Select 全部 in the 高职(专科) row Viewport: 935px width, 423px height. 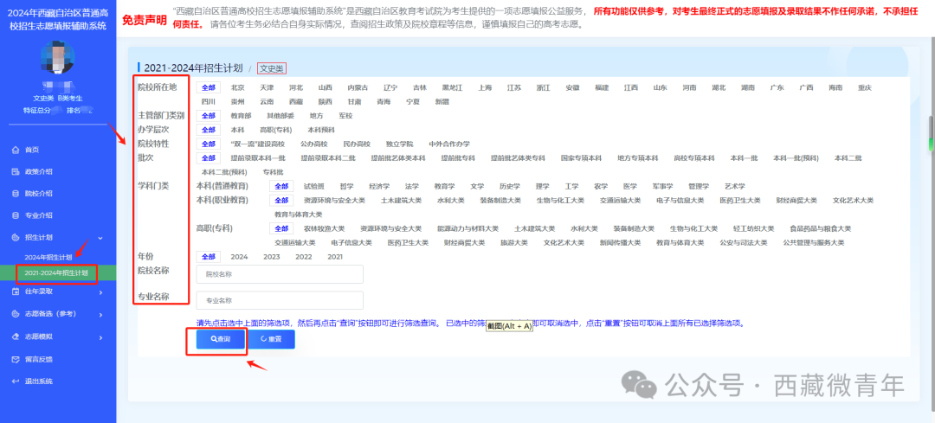point(280,228)
